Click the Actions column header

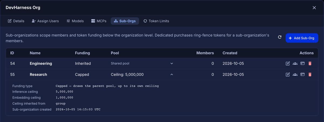[306, 53]
